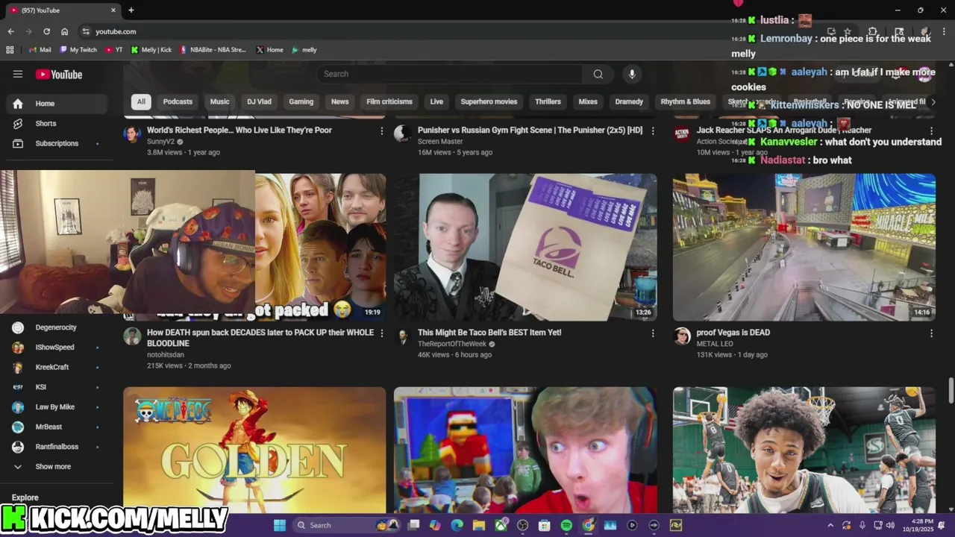Open Rantfinalboss channel in subscriptions
Viewport: 955px width, 537px height.
(x=56, y=447)
